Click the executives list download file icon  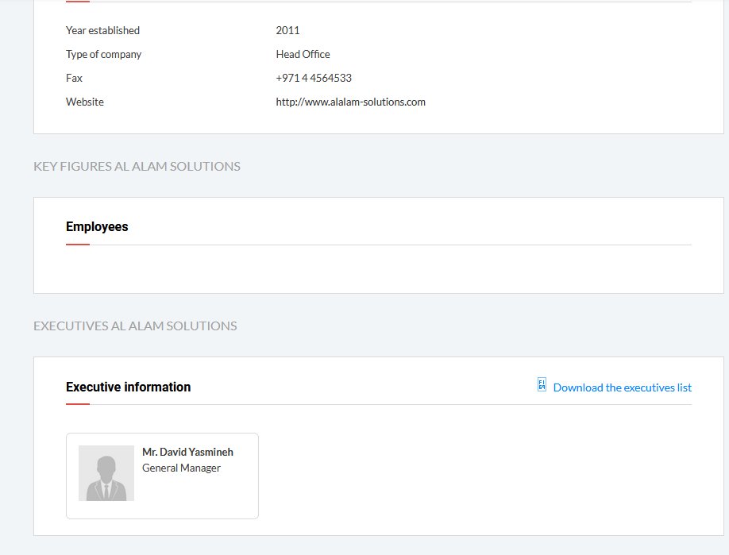(542, 384)
